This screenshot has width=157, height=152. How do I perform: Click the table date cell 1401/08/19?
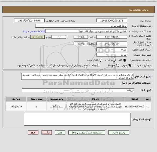coord(16,106)
